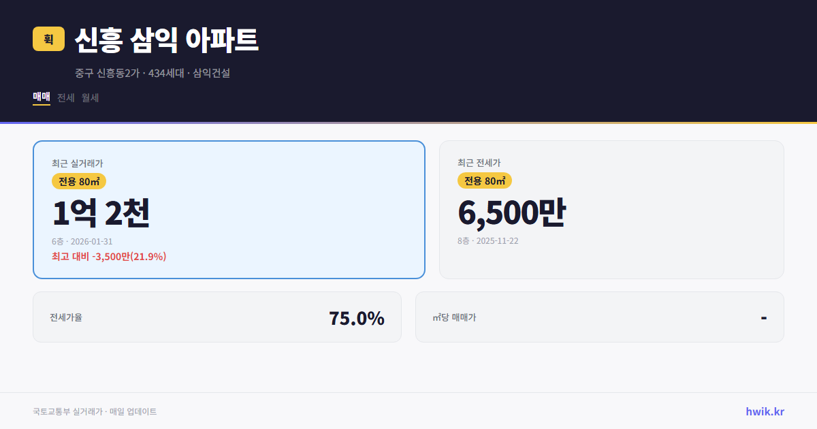Open the 최근 전세가 price card

[x=611, y=209]
